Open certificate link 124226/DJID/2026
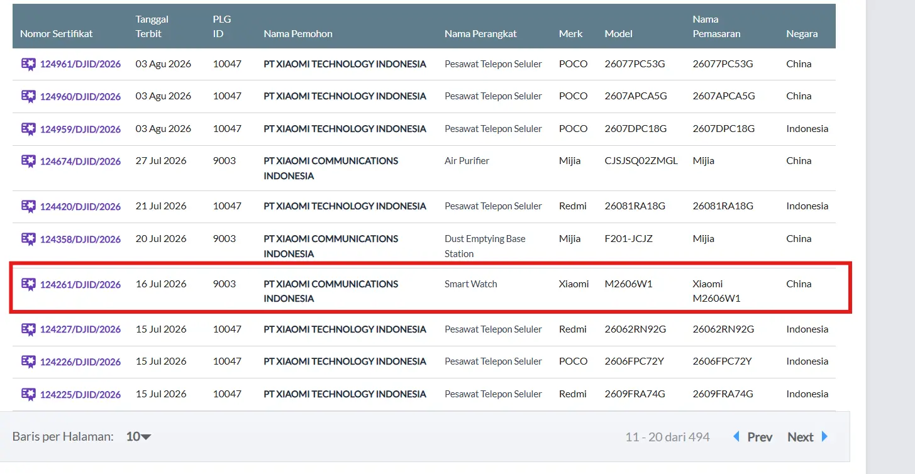 (80, 361)
